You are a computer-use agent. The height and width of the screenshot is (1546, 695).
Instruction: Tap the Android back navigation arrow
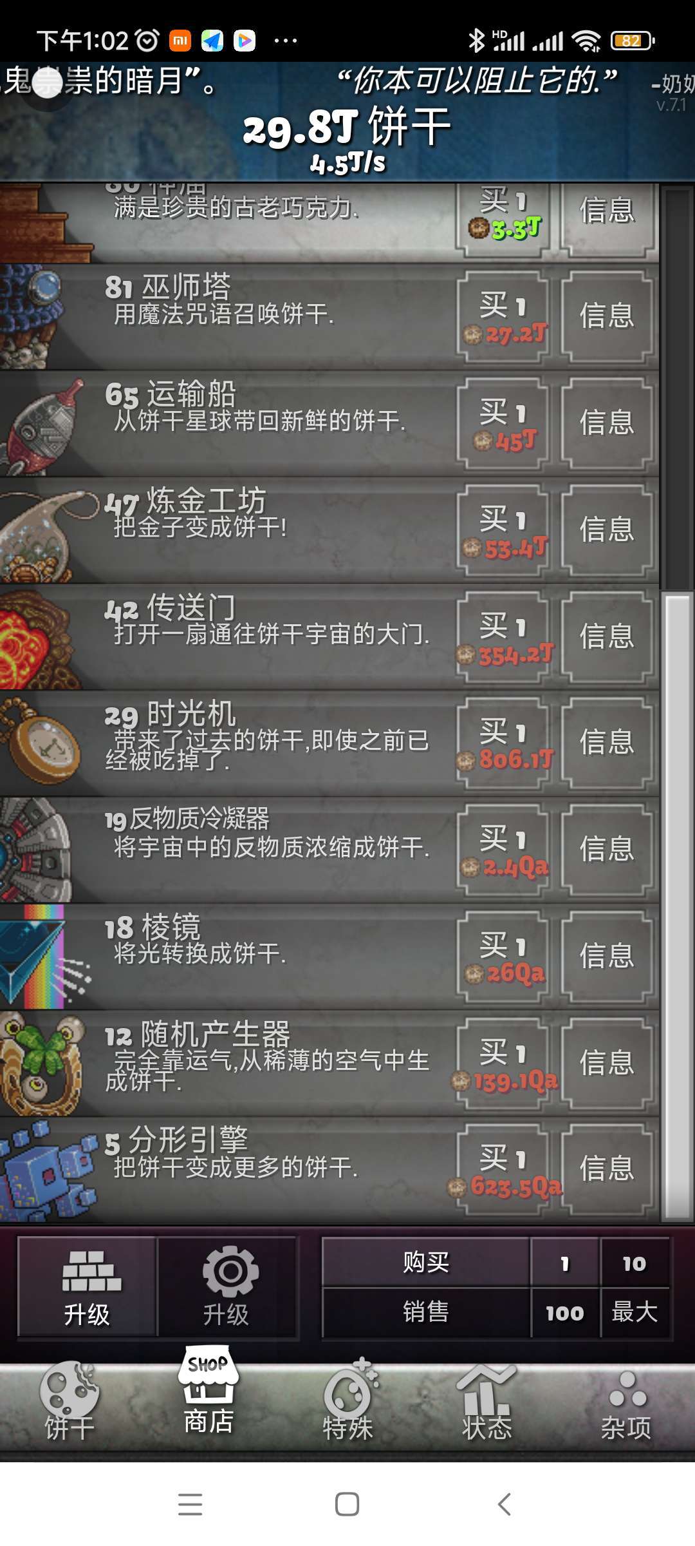pos(505,1505)
